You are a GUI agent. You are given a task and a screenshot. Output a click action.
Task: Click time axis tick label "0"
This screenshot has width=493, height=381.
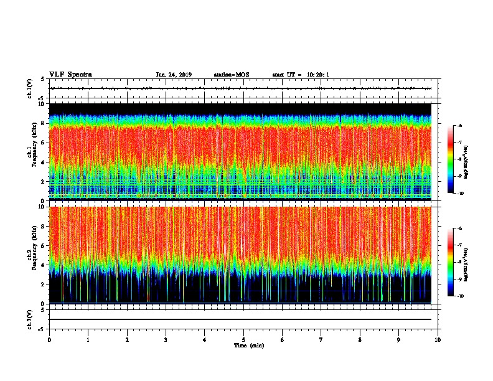click(49, 340)
